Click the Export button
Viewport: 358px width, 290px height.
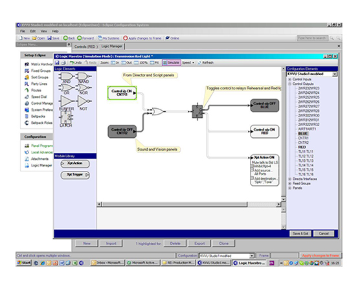pos(199,243)
